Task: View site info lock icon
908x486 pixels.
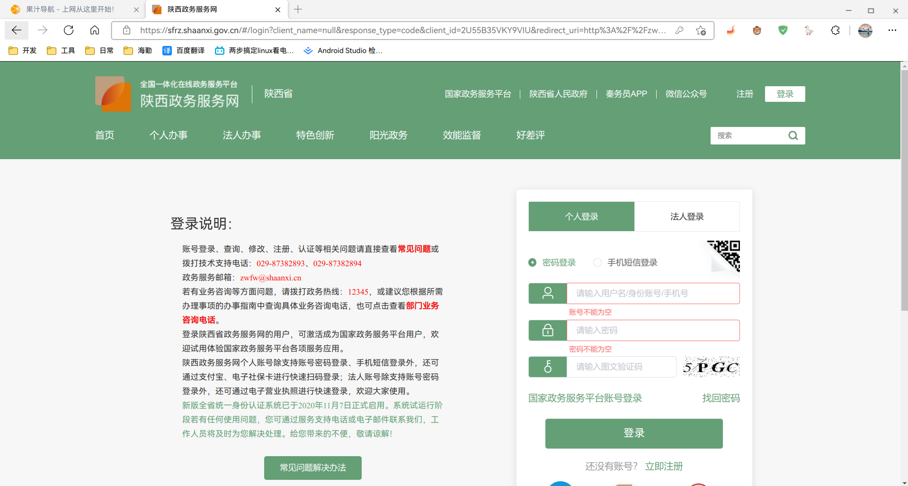Action: (126, 30)
